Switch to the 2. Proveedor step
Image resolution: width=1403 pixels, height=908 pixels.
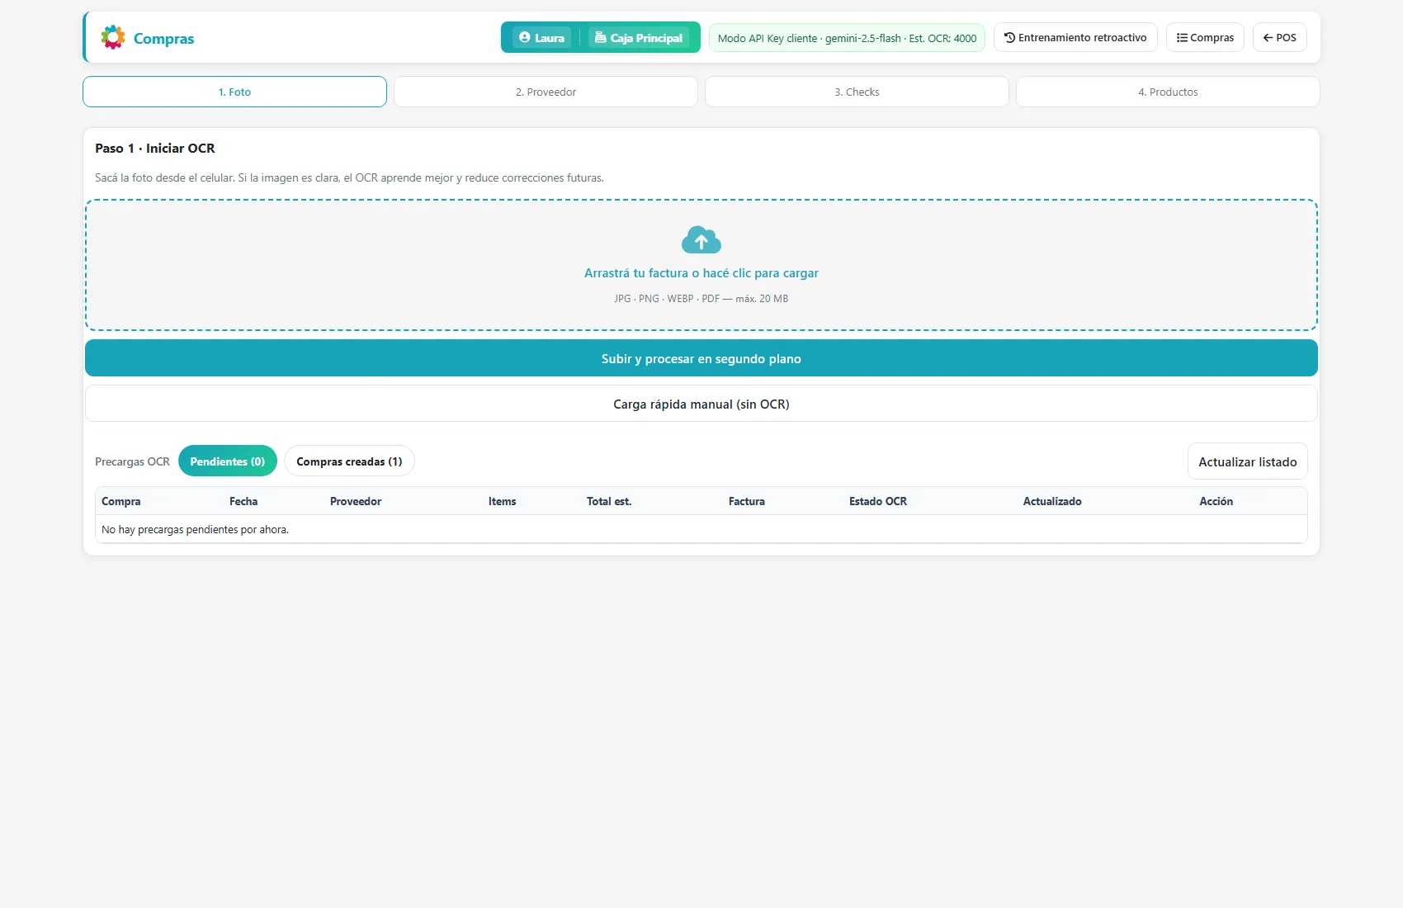pos(546,92)
